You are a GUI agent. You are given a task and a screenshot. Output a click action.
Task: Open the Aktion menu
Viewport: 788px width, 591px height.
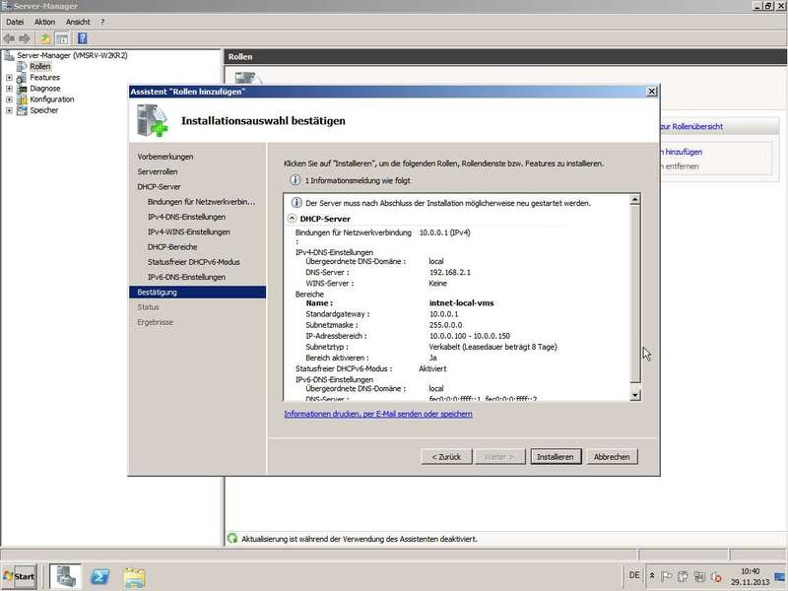coord(44,22)
